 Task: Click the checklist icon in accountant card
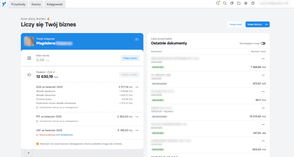click(137, 39)
